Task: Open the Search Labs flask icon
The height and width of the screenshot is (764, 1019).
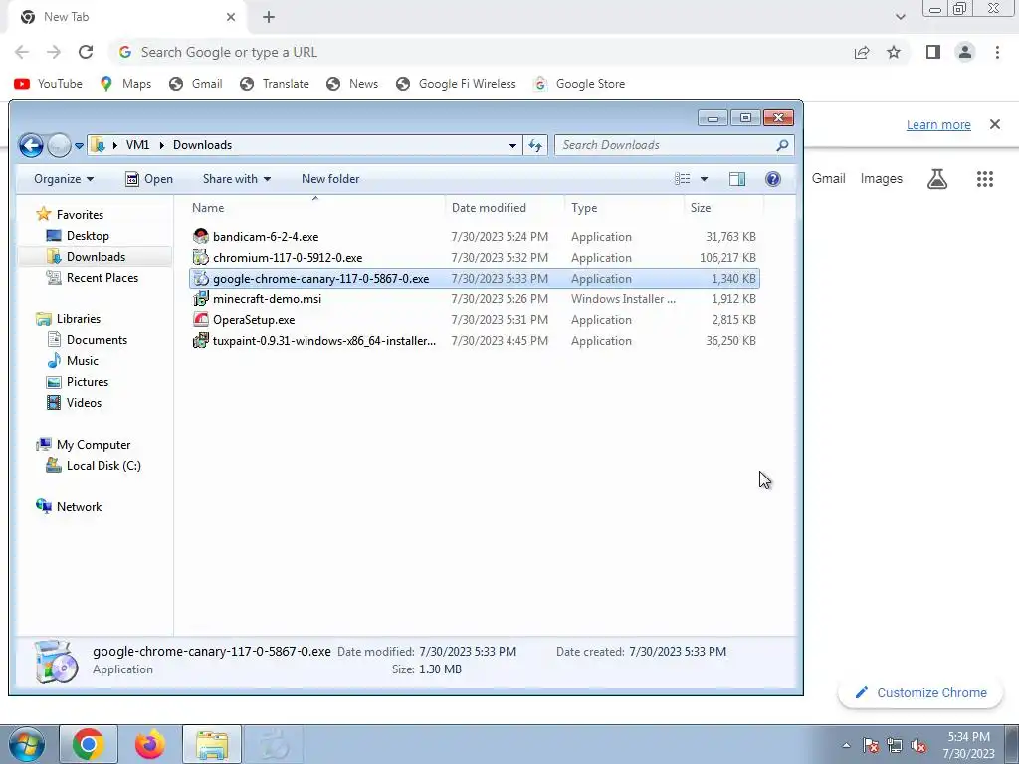Action: pos(937,179)
